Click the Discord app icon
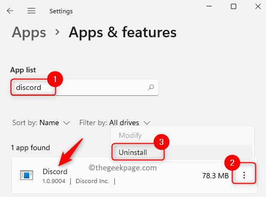The image size is (266, 197). (27, 175)
